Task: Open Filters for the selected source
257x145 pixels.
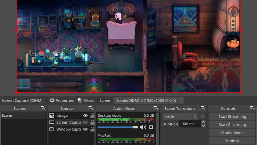Action: pos(86,100)
